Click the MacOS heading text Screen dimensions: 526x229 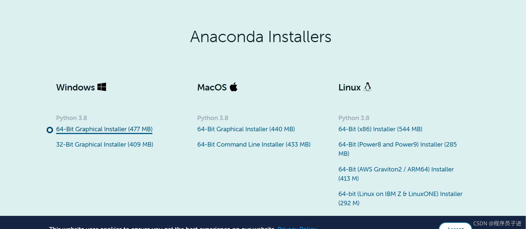(212, 87)
